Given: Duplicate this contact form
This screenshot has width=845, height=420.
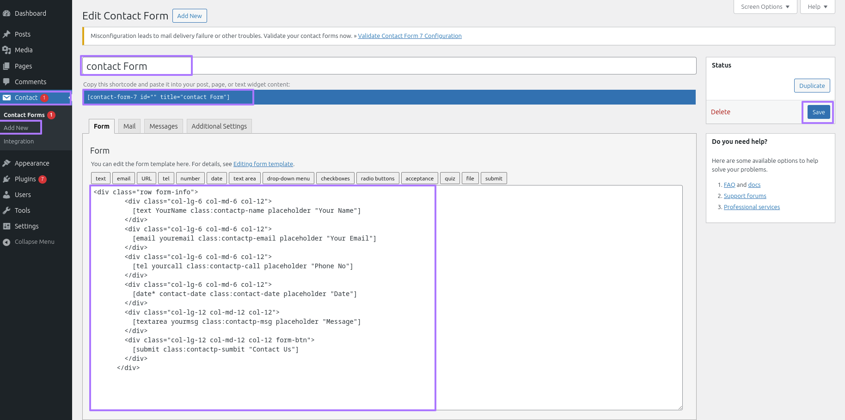Looking at the screenshot, I should 812,86.
